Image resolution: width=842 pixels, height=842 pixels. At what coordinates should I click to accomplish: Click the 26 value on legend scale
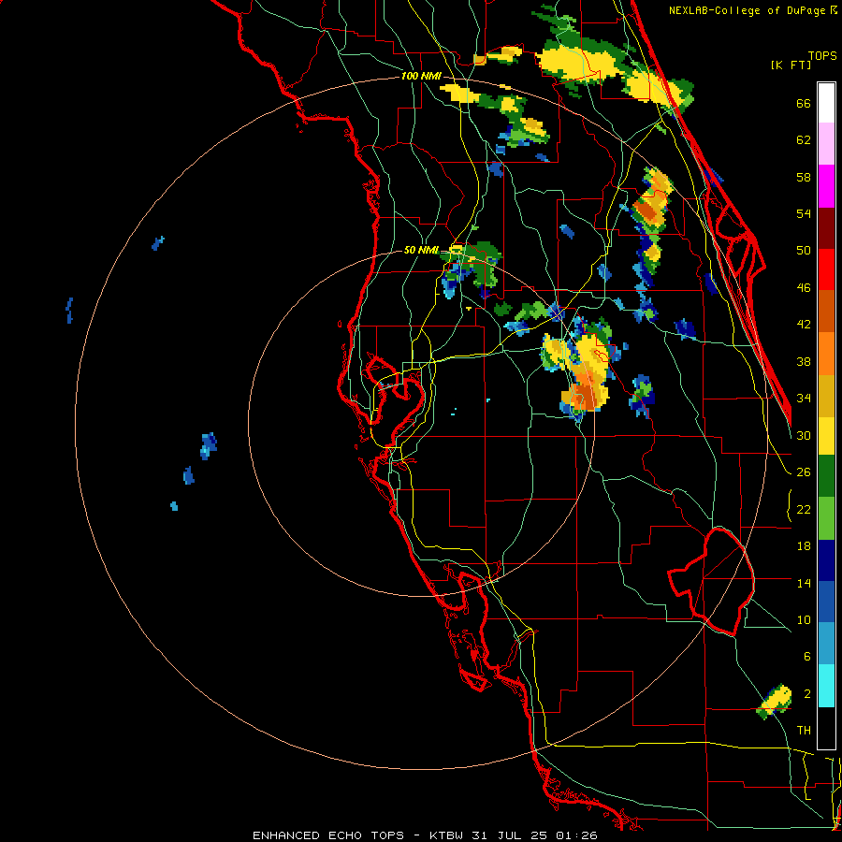[x=804, y=472]
